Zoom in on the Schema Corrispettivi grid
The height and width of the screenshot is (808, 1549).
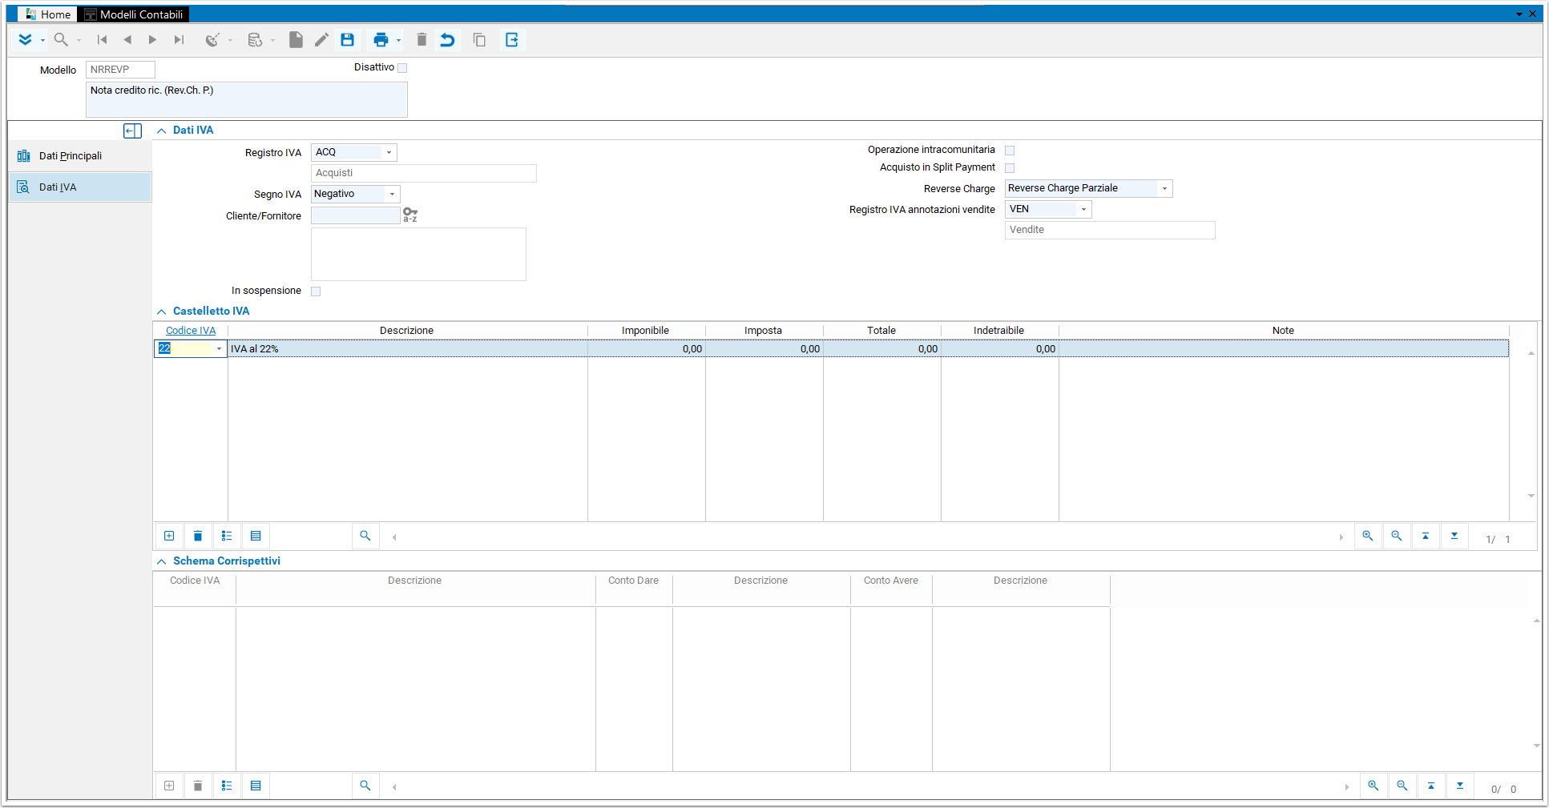[x=1374, y=786]
